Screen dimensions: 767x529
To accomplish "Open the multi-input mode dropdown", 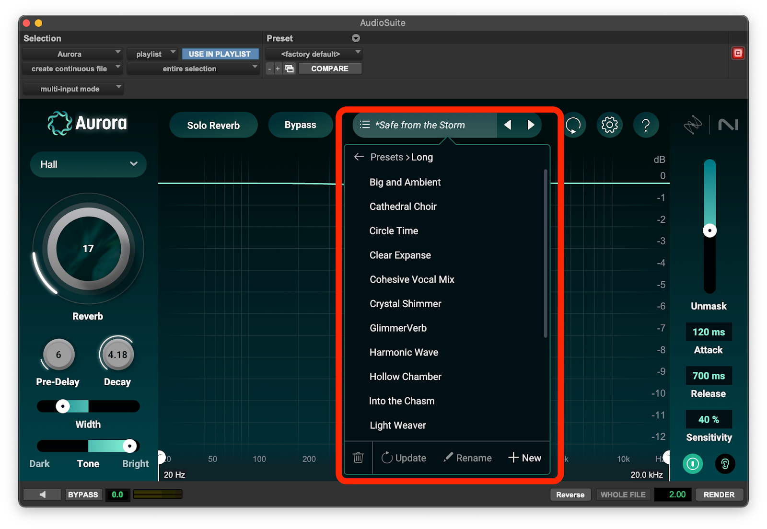I will pyautogui.click(x=73, y=89).
